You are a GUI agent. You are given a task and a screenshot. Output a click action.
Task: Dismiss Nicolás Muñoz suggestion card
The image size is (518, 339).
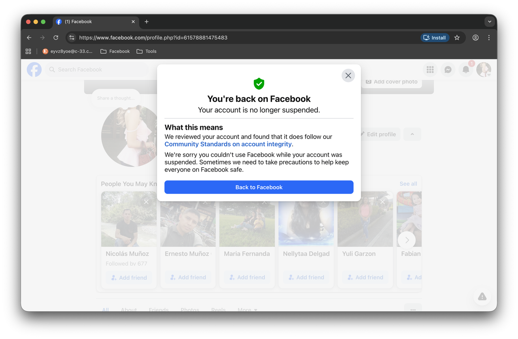click(146, 202)
